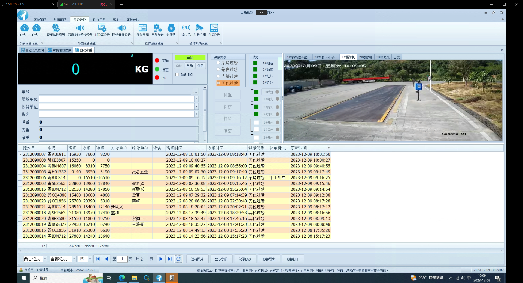Switch to the 2#摄像机 camera tab
This screenshot has width=523, height=283.
pyautogui.click(x=365, y=57)
